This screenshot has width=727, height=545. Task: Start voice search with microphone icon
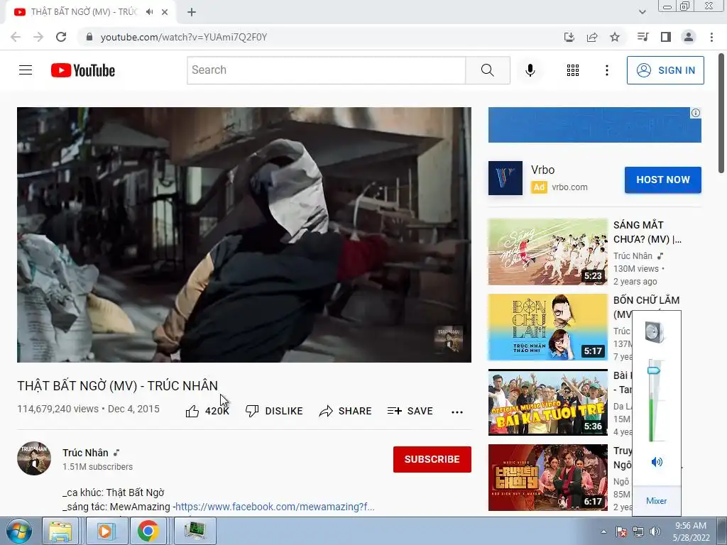530,70
